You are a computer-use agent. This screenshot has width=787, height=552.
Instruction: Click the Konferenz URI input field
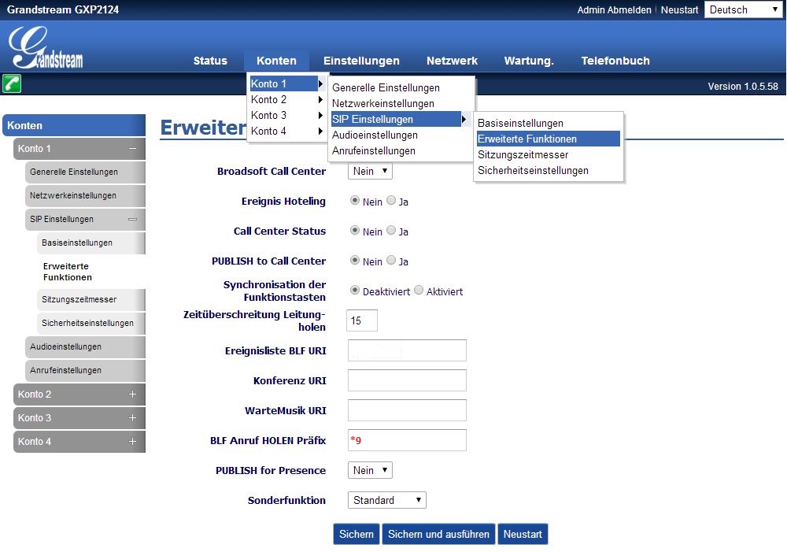407,380
